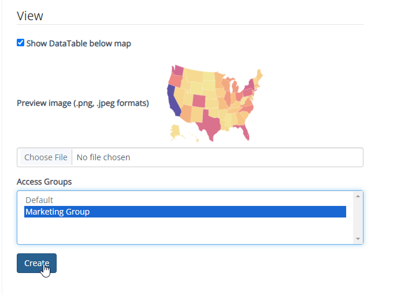This screenshot has height=295, width=397.
Task: Click Colorado on the preview map
Action: [x=199, y=100]
